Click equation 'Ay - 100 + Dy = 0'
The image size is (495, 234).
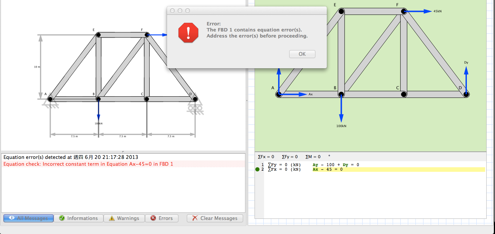click(x=336, y=165)
